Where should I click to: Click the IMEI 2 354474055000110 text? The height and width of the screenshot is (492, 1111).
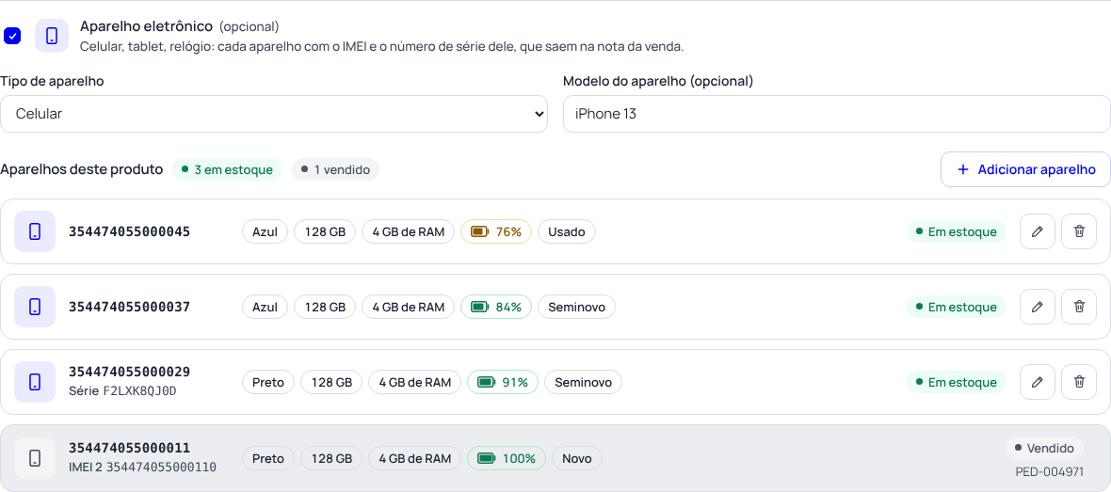click(x=142, y=468)
